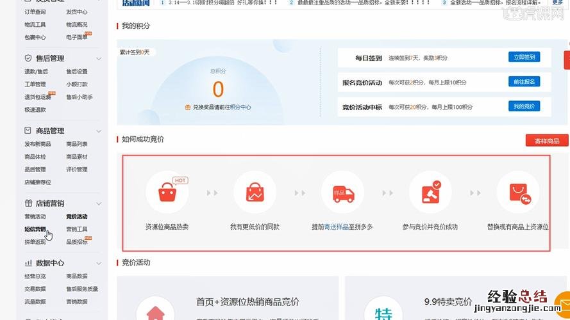Click the 售后管理 section heading

(x=50, y=58)
